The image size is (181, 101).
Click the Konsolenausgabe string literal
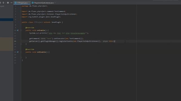[x=67, y=33]
